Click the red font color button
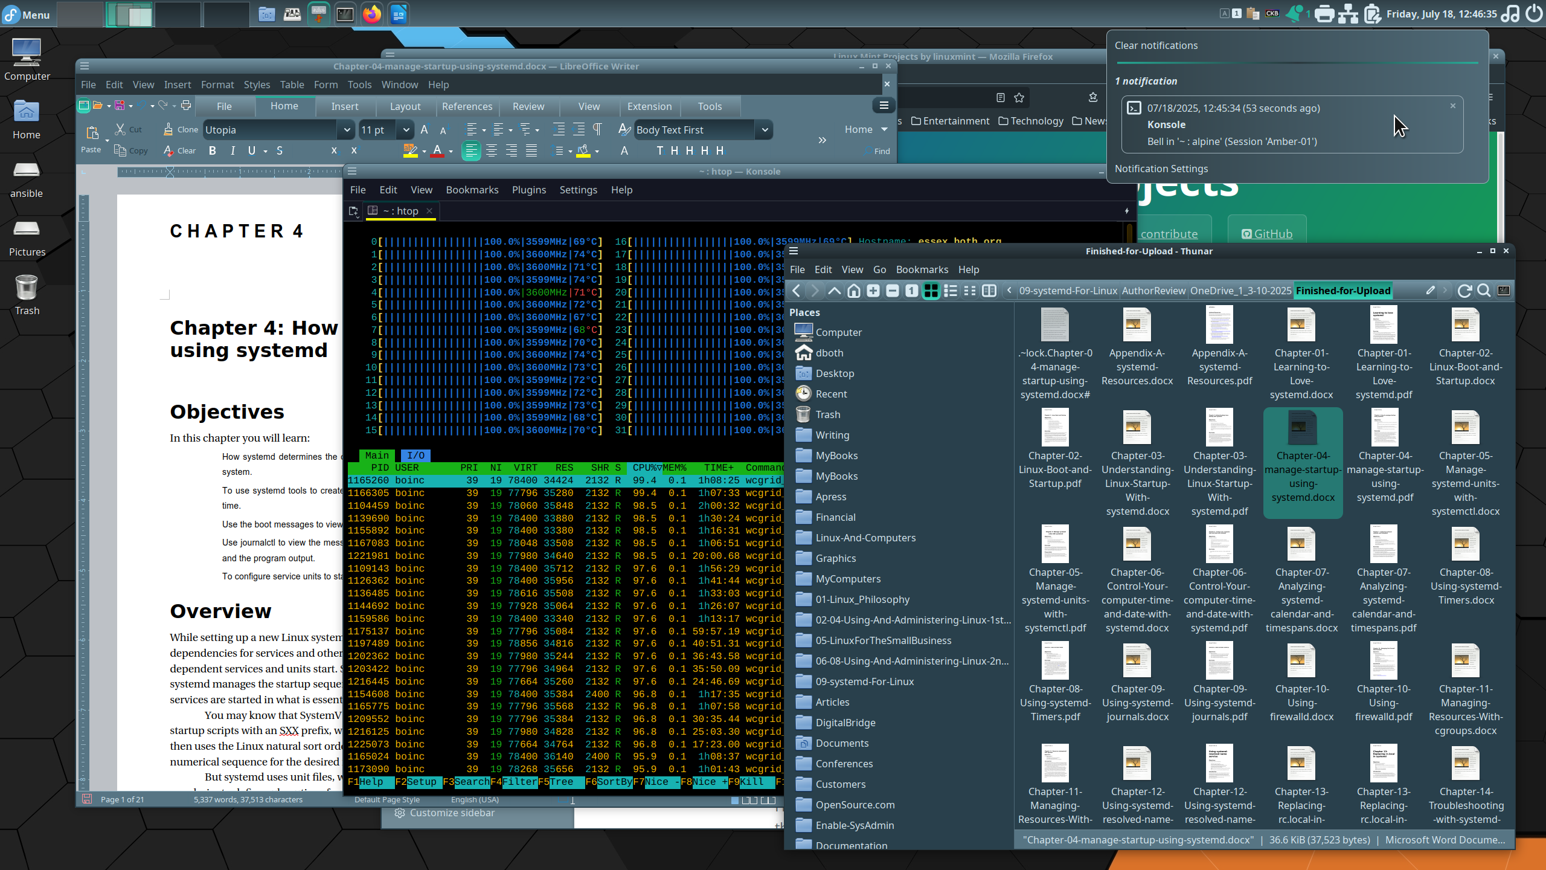Viewport: 1546px width, 870px height. pyautogui.click(x=437, y=150)
